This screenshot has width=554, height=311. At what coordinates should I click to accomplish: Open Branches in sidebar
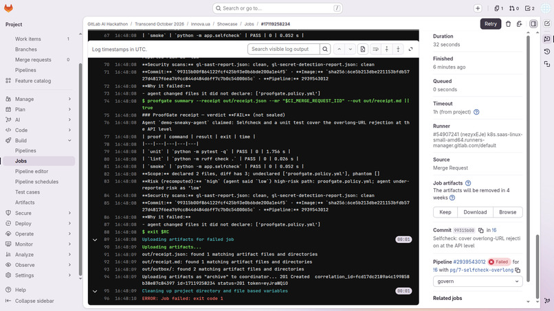pyautogui.click(x=39, y=49)
